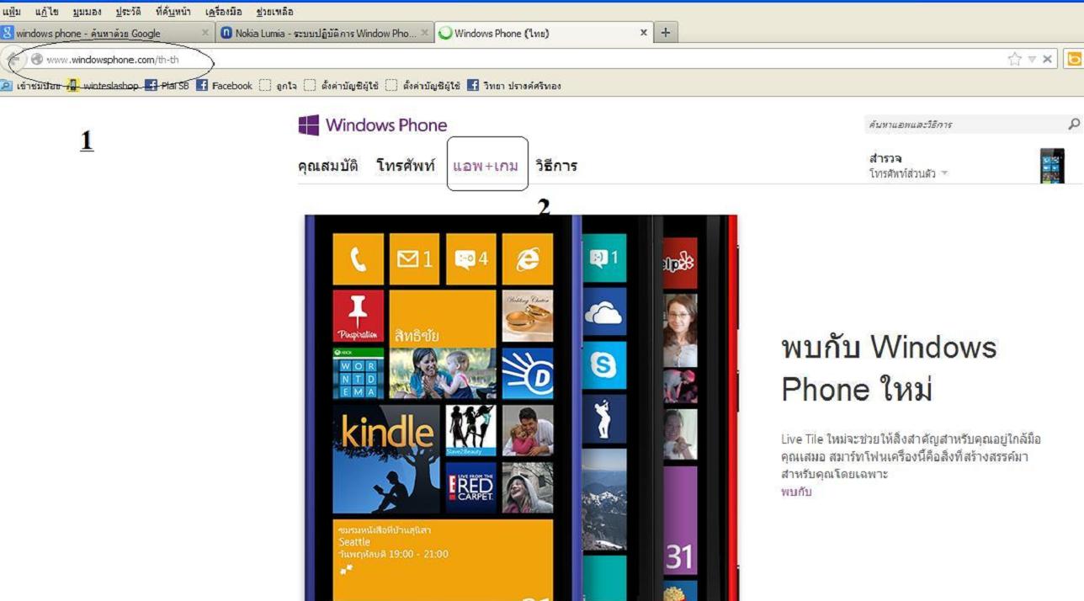This screenshot has width=1084, height=601.
Task: Open a new tab with the plus button
Action: (666, 33)
